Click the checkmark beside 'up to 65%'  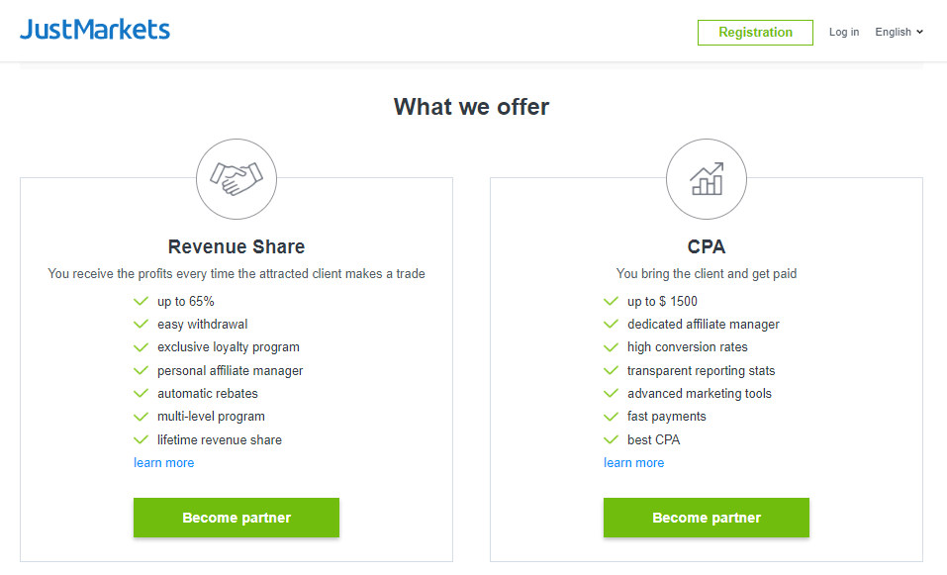pos(141,301)
